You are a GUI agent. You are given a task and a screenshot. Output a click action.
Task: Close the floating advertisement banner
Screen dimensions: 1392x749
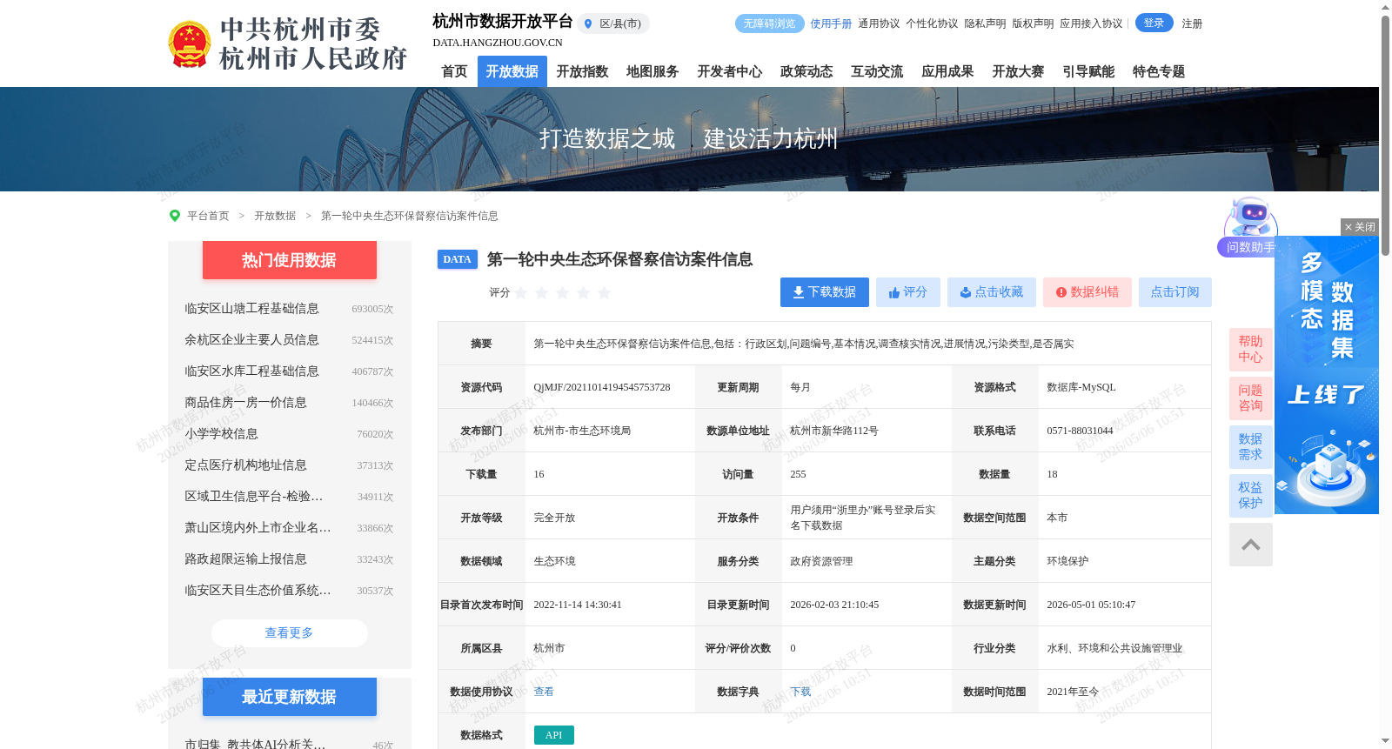click(x=1360, y=227)
